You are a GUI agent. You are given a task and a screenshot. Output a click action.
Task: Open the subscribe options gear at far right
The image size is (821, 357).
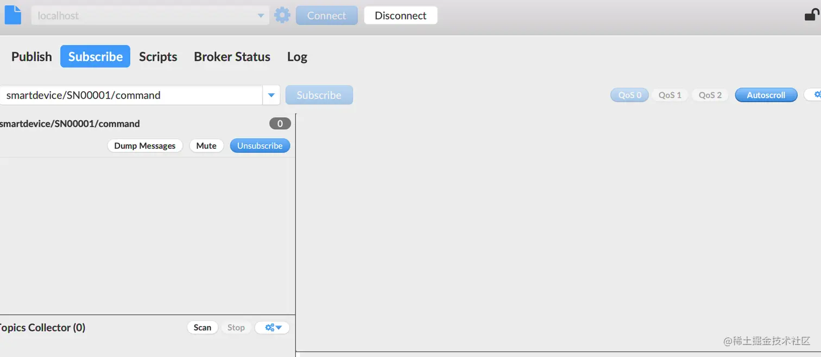pos(813,95)
